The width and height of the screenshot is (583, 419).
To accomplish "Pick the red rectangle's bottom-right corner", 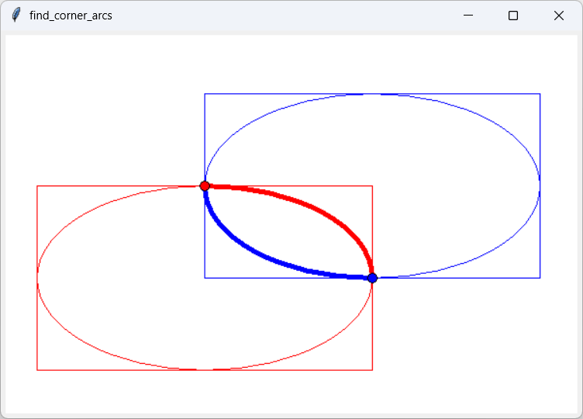I will 372,370.
